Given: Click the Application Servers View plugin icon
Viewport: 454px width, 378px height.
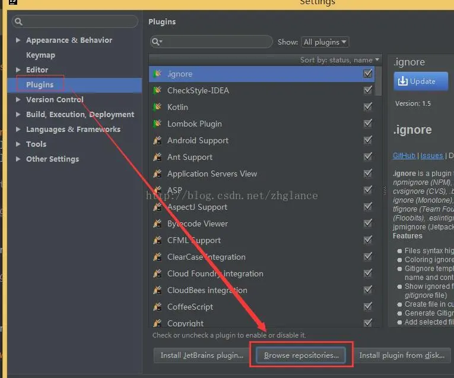Looking at the screenshot, I should coord(157,174).
